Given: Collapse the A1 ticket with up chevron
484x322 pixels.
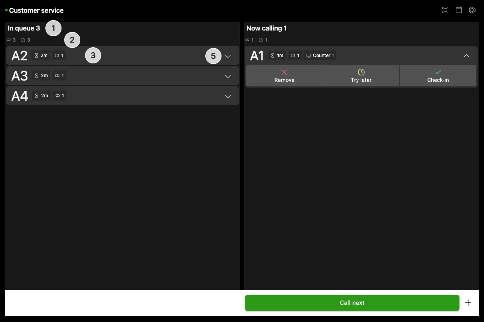Looking at the screenshot, I should 467,56.
